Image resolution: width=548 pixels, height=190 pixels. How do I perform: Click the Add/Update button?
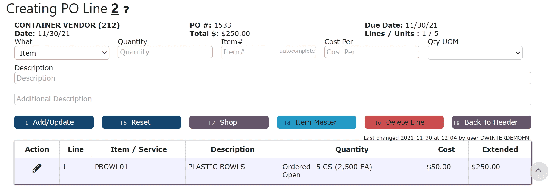click(x=54, y=122)
